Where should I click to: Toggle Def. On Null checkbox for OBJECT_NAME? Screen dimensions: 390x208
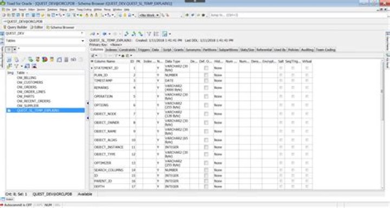[206, 131]
